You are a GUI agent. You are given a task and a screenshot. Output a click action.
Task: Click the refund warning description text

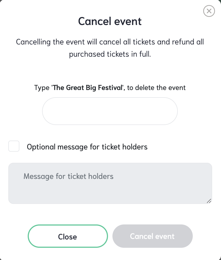click(x=110, y=48)
